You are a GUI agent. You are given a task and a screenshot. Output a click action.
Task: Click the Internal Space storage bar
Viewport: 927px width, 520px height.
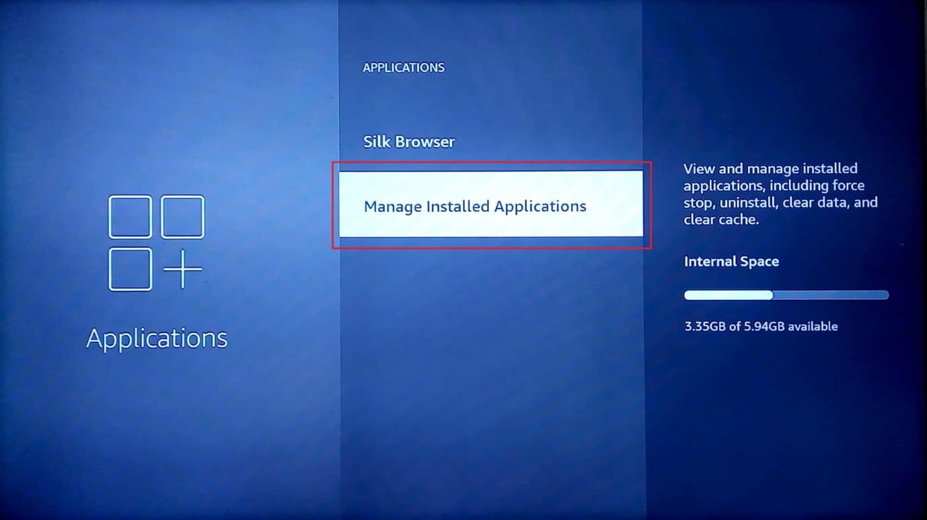point(786,295)
